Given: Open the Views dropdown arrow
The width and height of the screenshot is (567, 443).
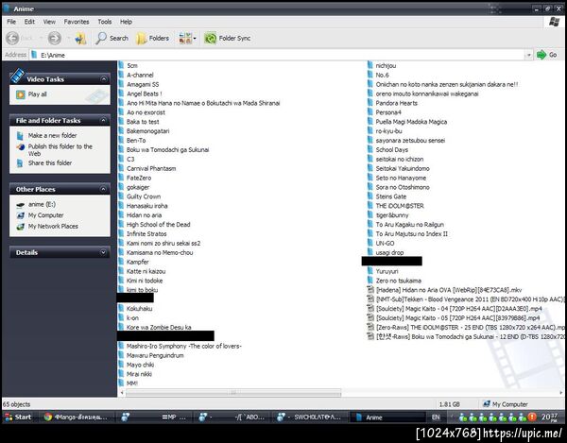Looking at the screenshot, I should click(195, 38).
